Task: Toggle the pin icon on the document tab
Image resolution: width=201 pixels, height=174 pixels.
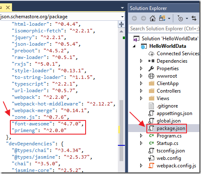Action: (x=1, y=7)
